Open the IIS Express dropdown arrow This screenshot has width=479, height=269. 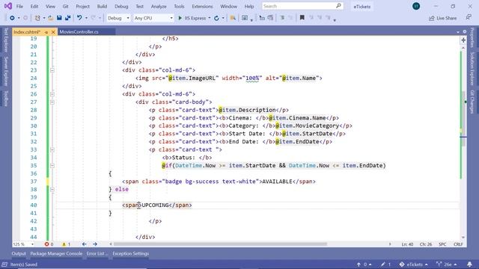[210, 18]
